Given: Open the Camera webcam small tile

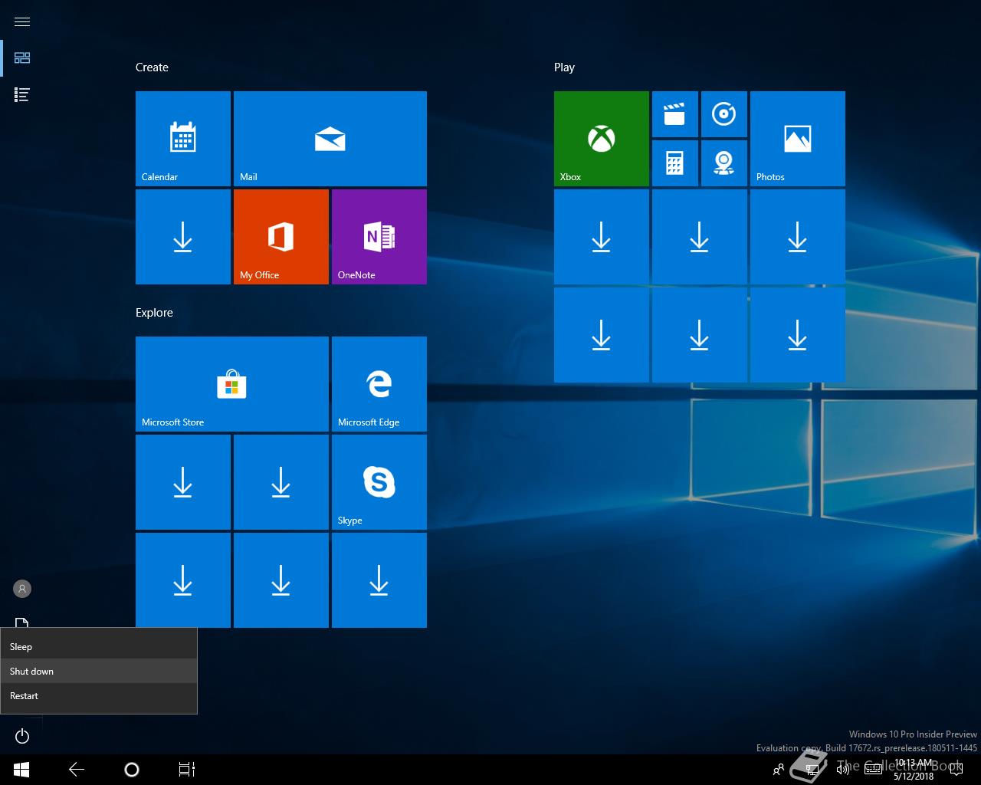Looking at the screenshot, I should (x=724, y=163).
